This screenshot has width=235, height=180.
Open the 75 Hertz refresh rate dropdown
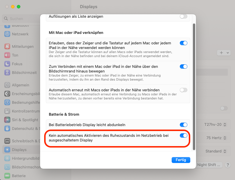216,138
